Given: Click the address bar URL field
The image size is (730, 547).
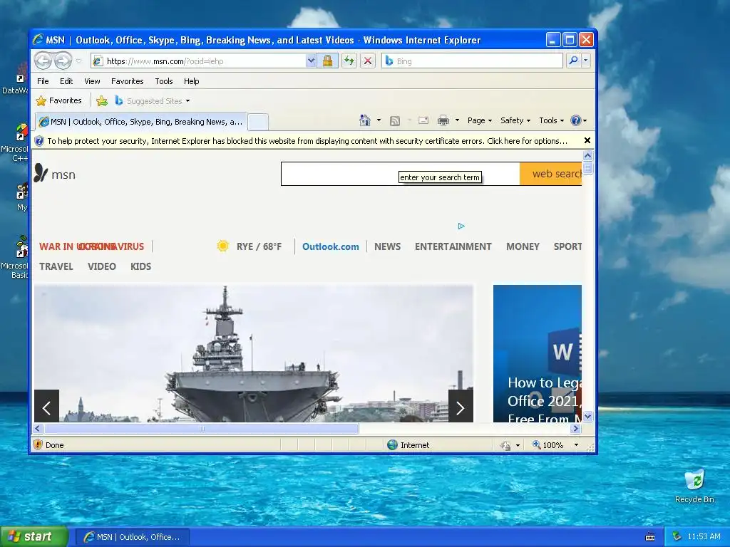Looking at the screenshot, I should tap(198, 61).
